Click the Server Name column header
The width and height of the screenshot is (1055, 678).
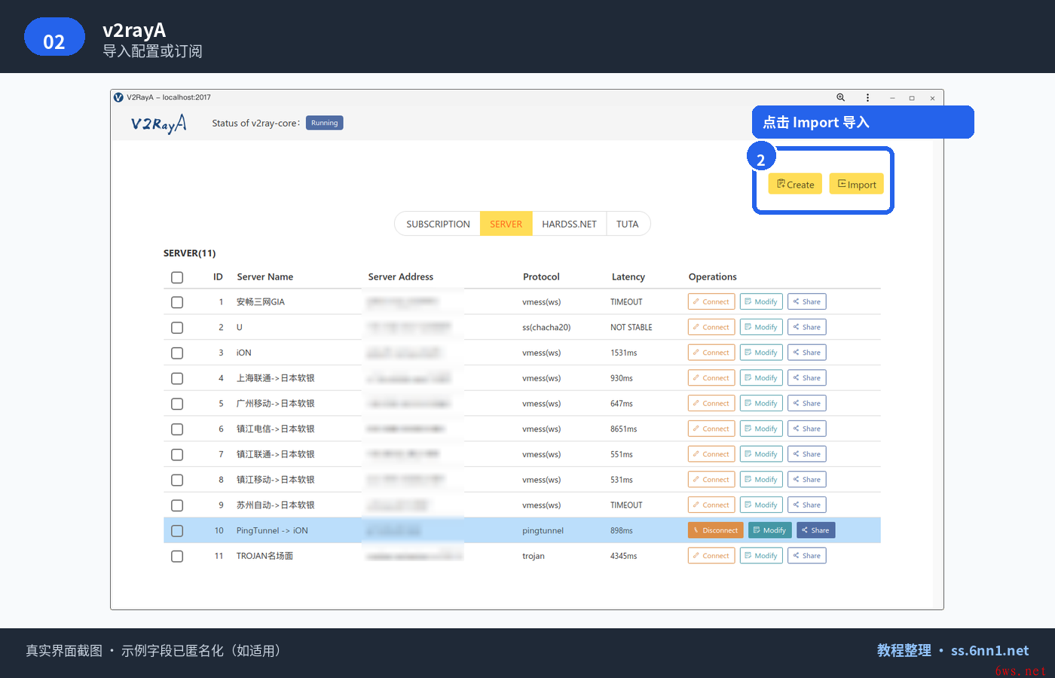pyautogui.click(x=265, y=276)
